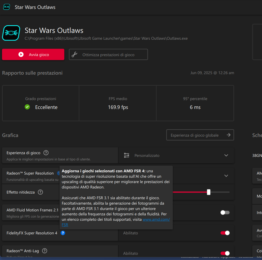The image size is (262, 260).
Task: Toggle AMD Fluid Motion Frames 2.1
Action: [225, 213]
